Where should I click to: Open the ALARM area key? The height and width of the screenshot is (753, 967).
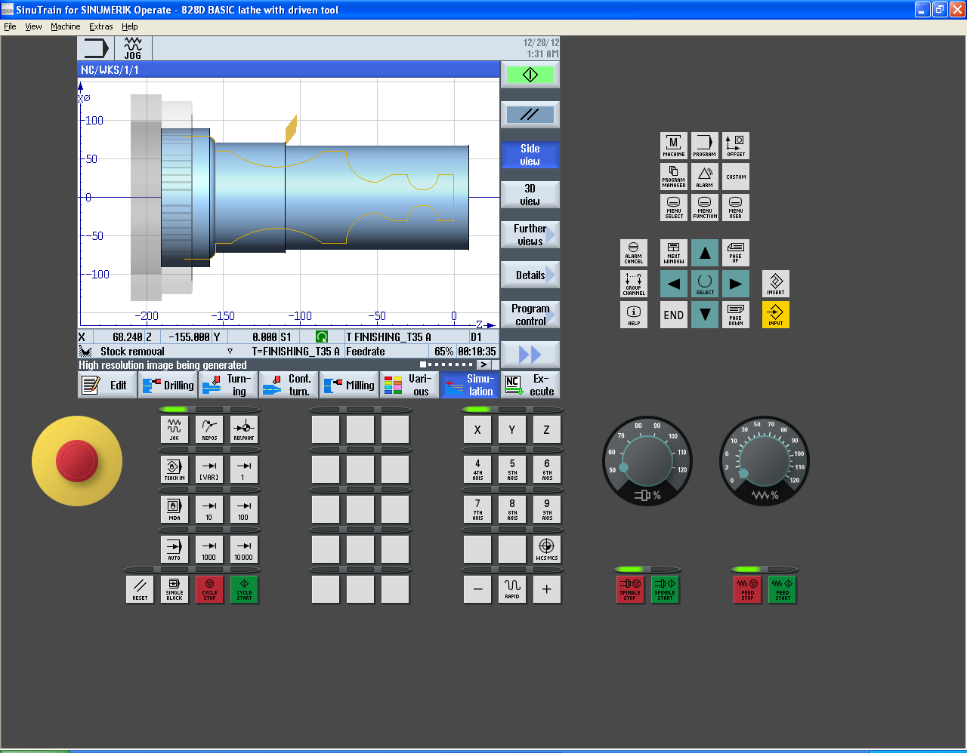click(x=705, y=177)
